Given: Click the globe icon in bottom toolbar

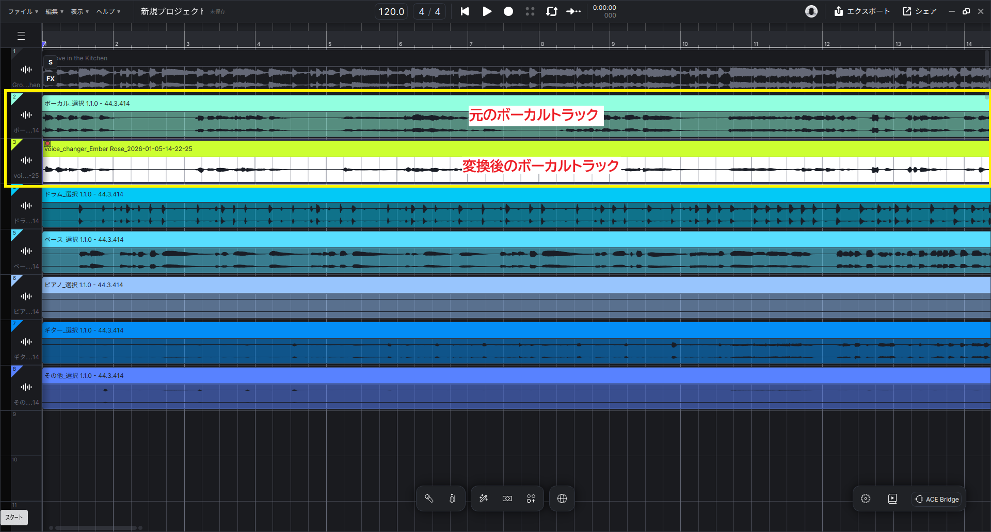Looking at the screenshot, I should click(x=562, y=498).
